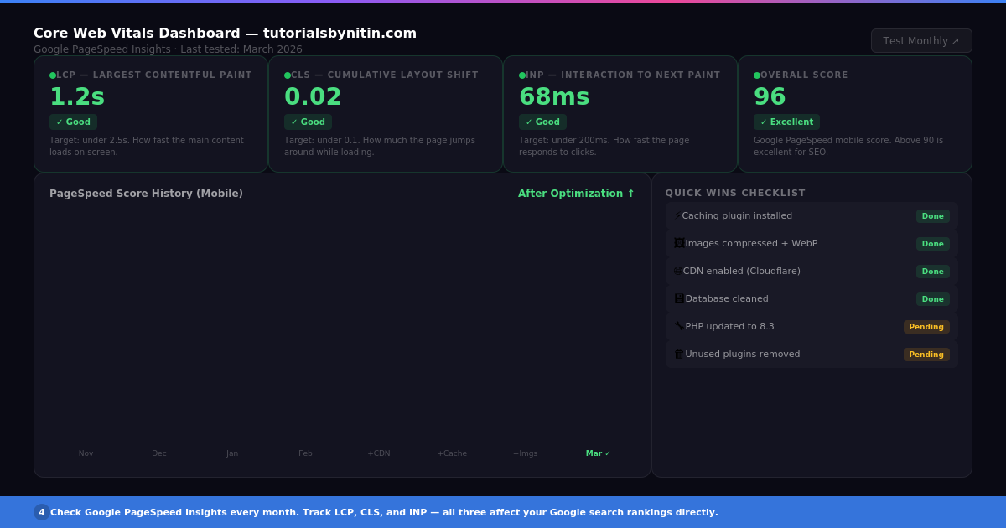
Task: Click the 'Overall Score' card heading
Action: [804, 75]
